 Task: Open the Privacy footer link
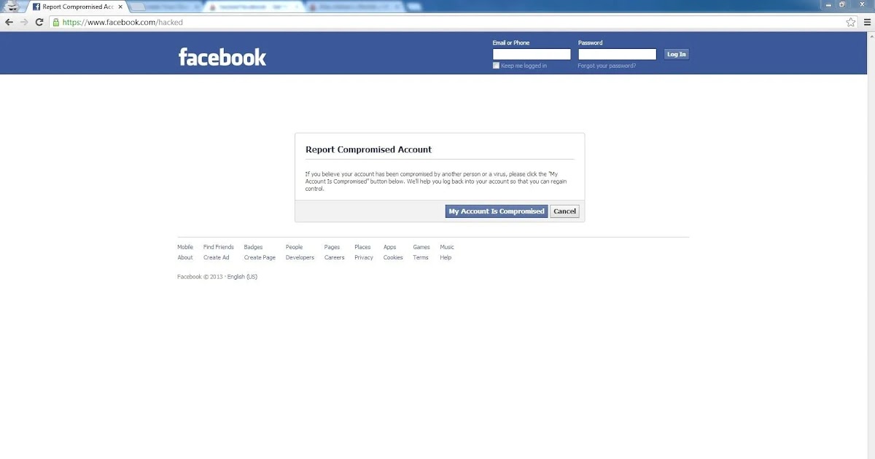pos(364,257)
